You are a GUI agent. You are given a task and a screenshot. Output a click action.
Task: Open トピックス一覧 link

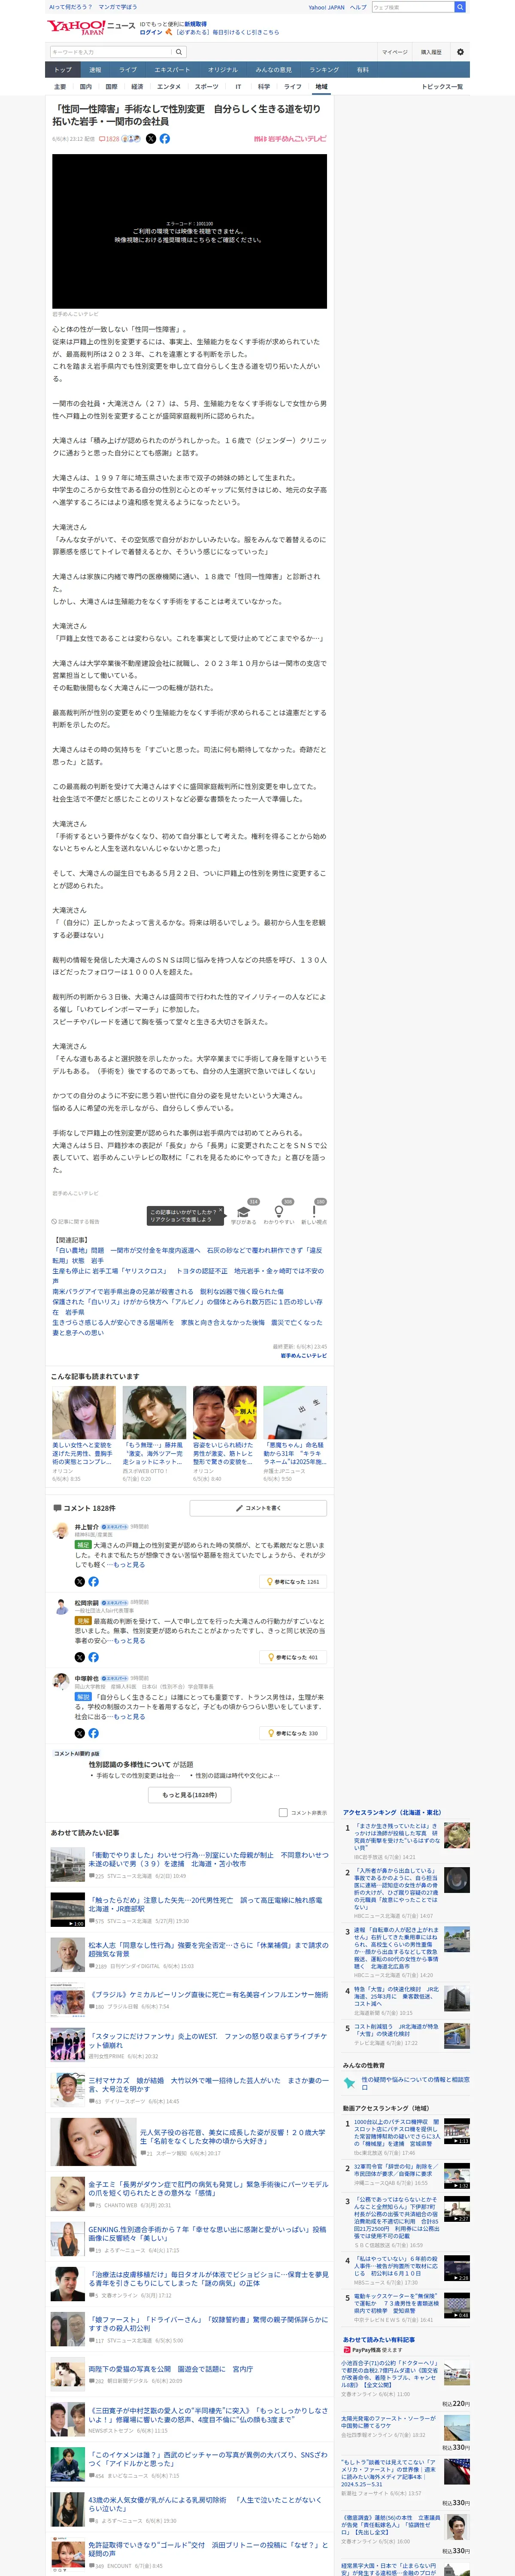[x=442, y=87]
